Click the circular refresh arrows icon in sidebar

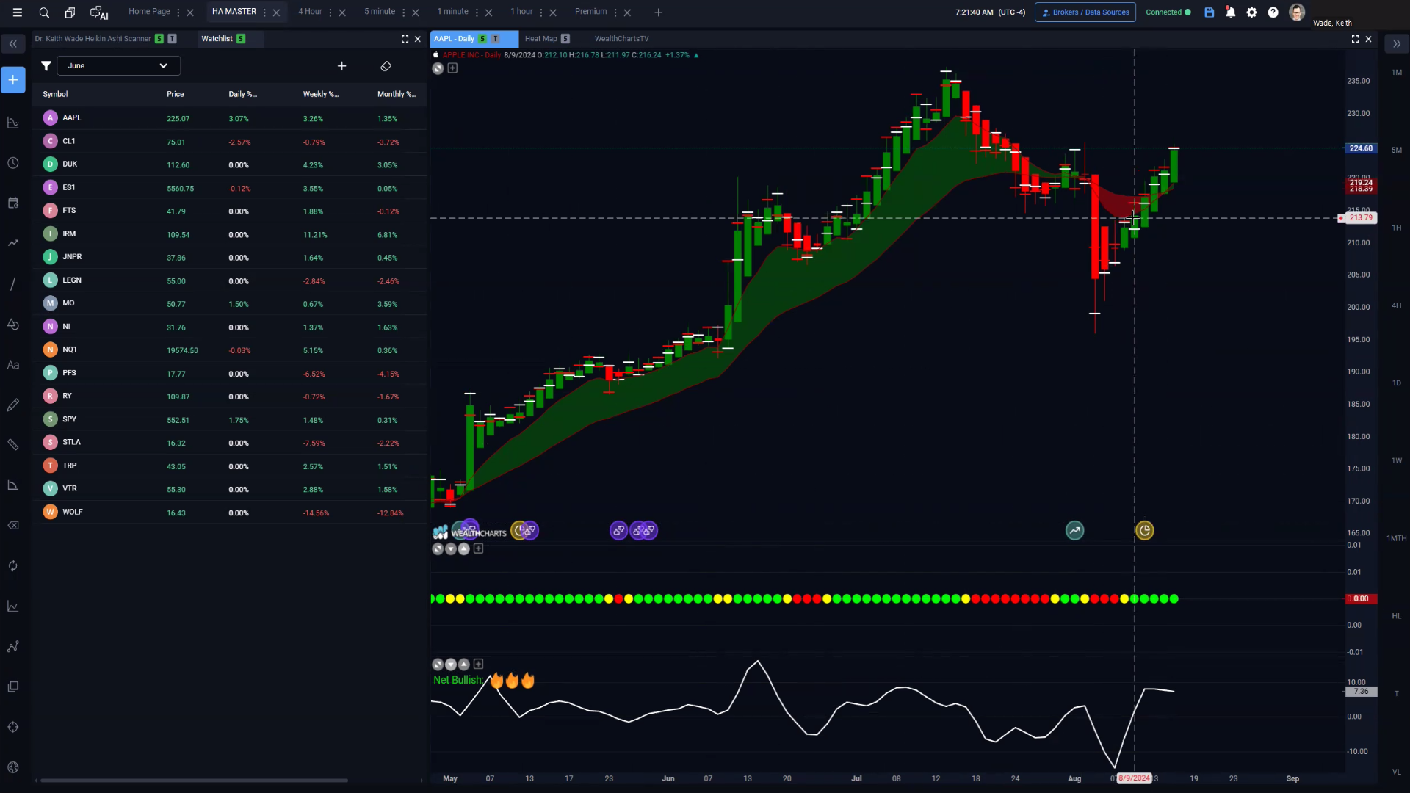coord(13,566)
